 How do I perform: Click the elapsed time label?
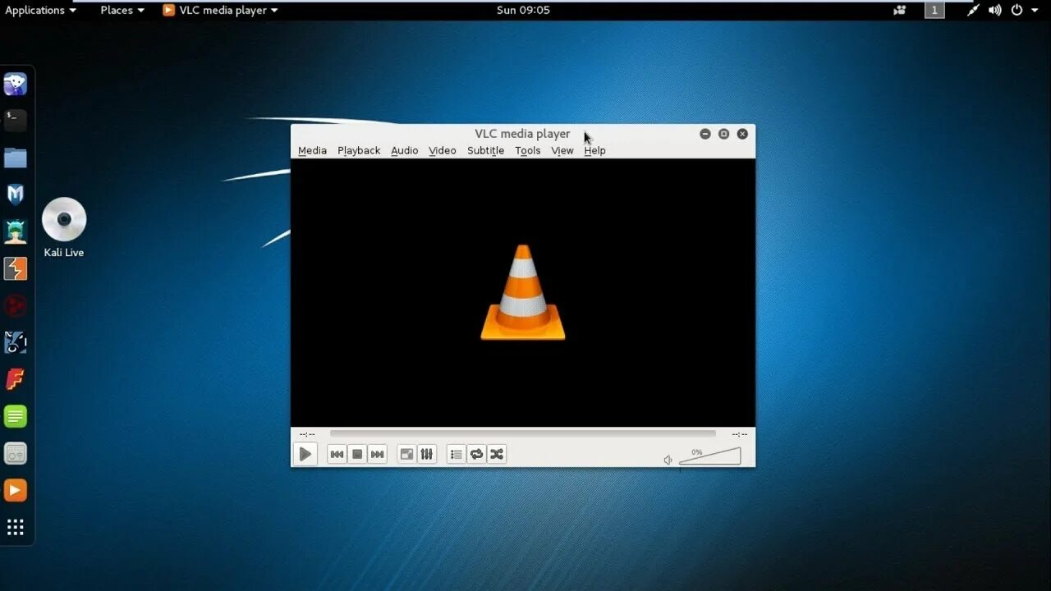pos(307,434)
